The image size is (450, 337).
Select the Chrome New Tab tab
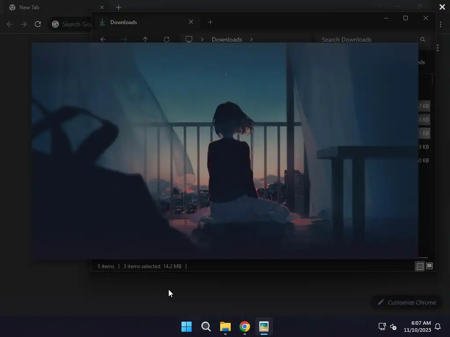tap(54, 7)
